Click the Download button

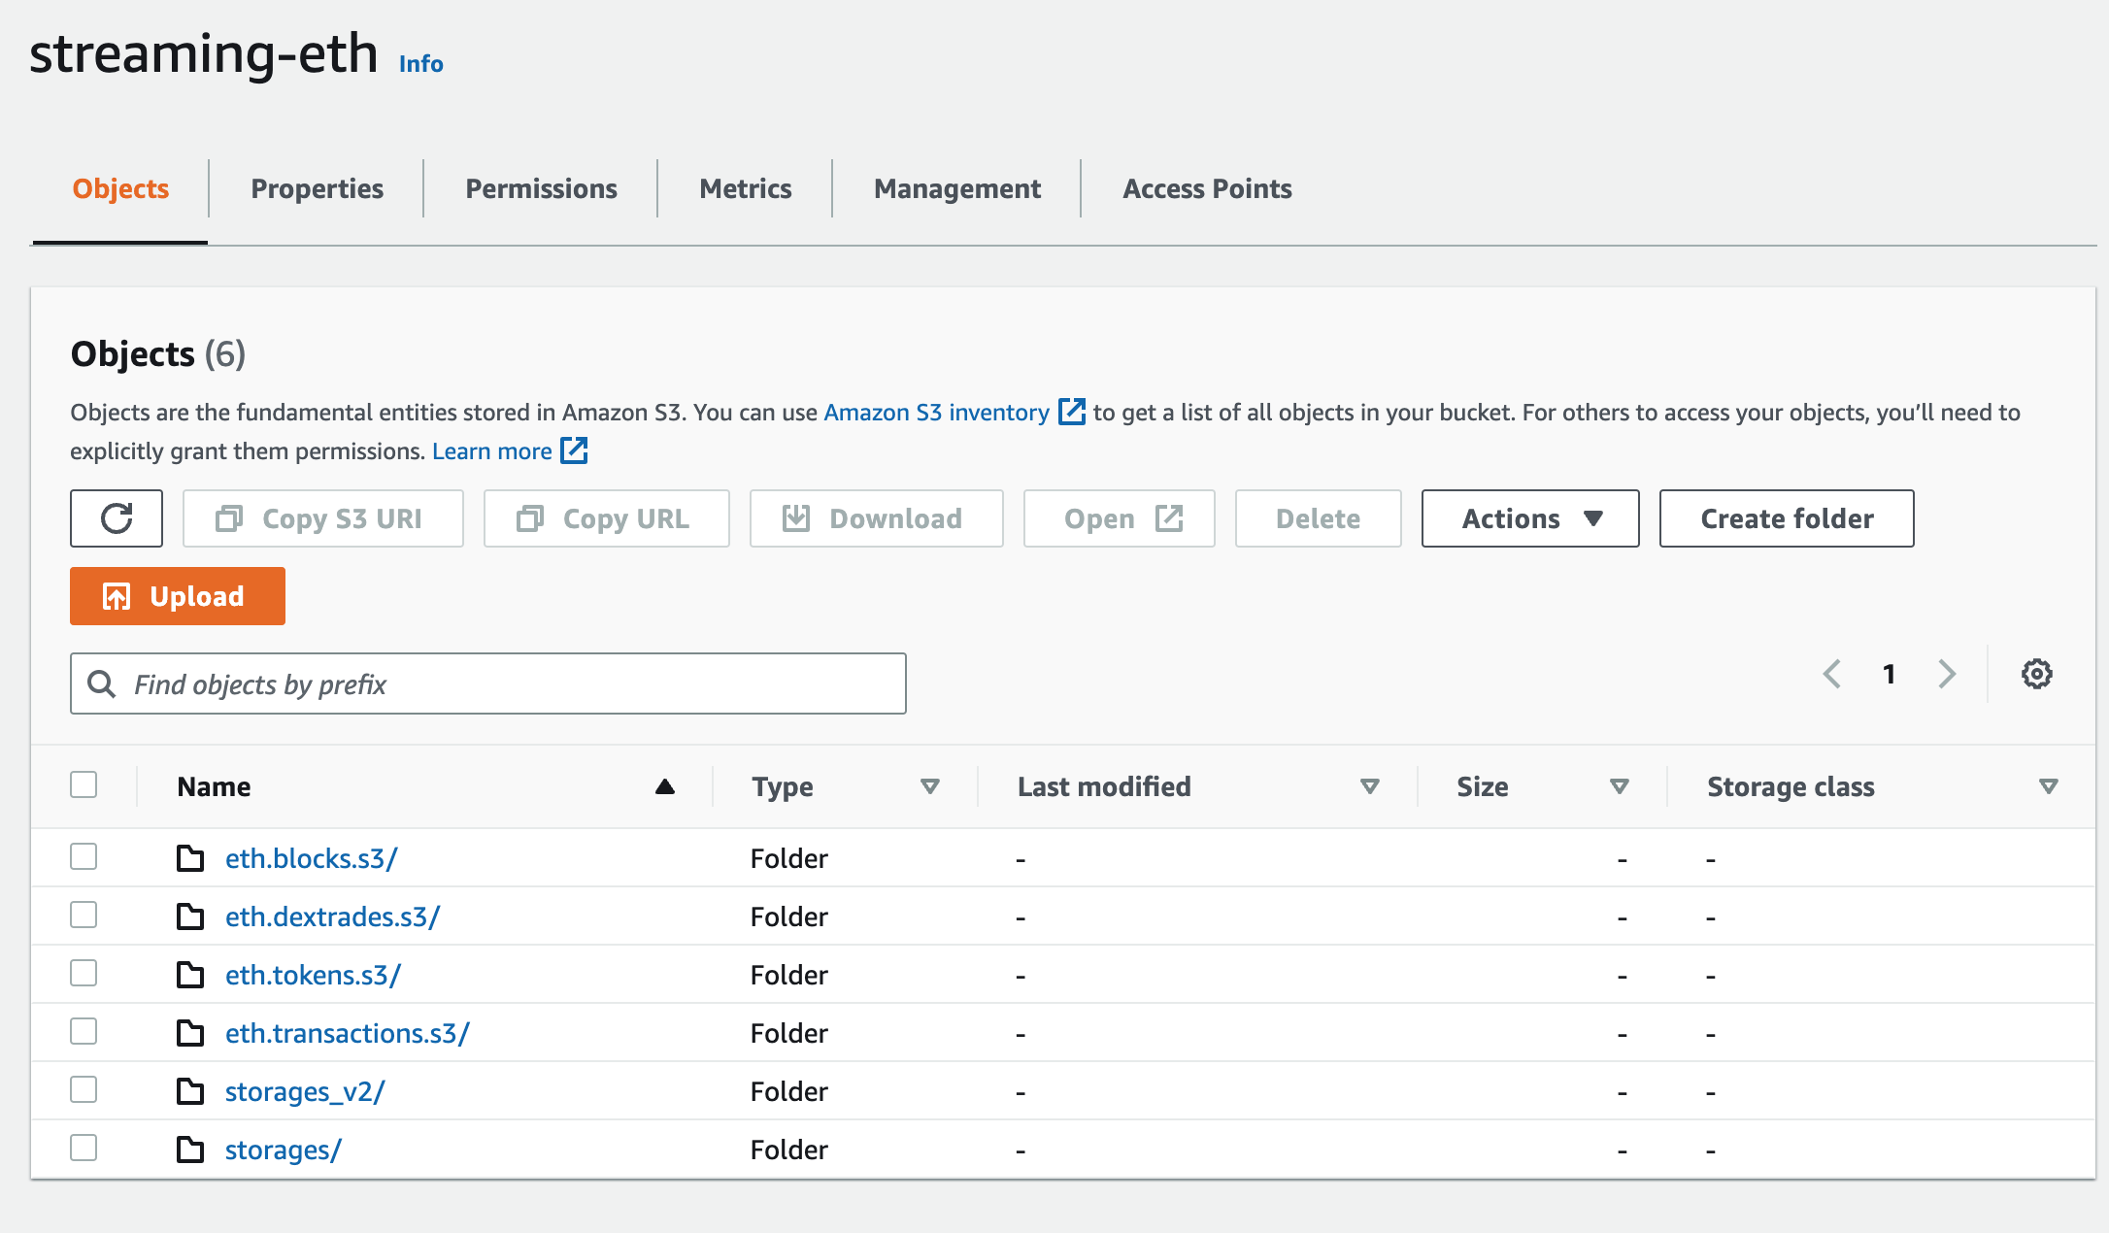tap(877, 518)
